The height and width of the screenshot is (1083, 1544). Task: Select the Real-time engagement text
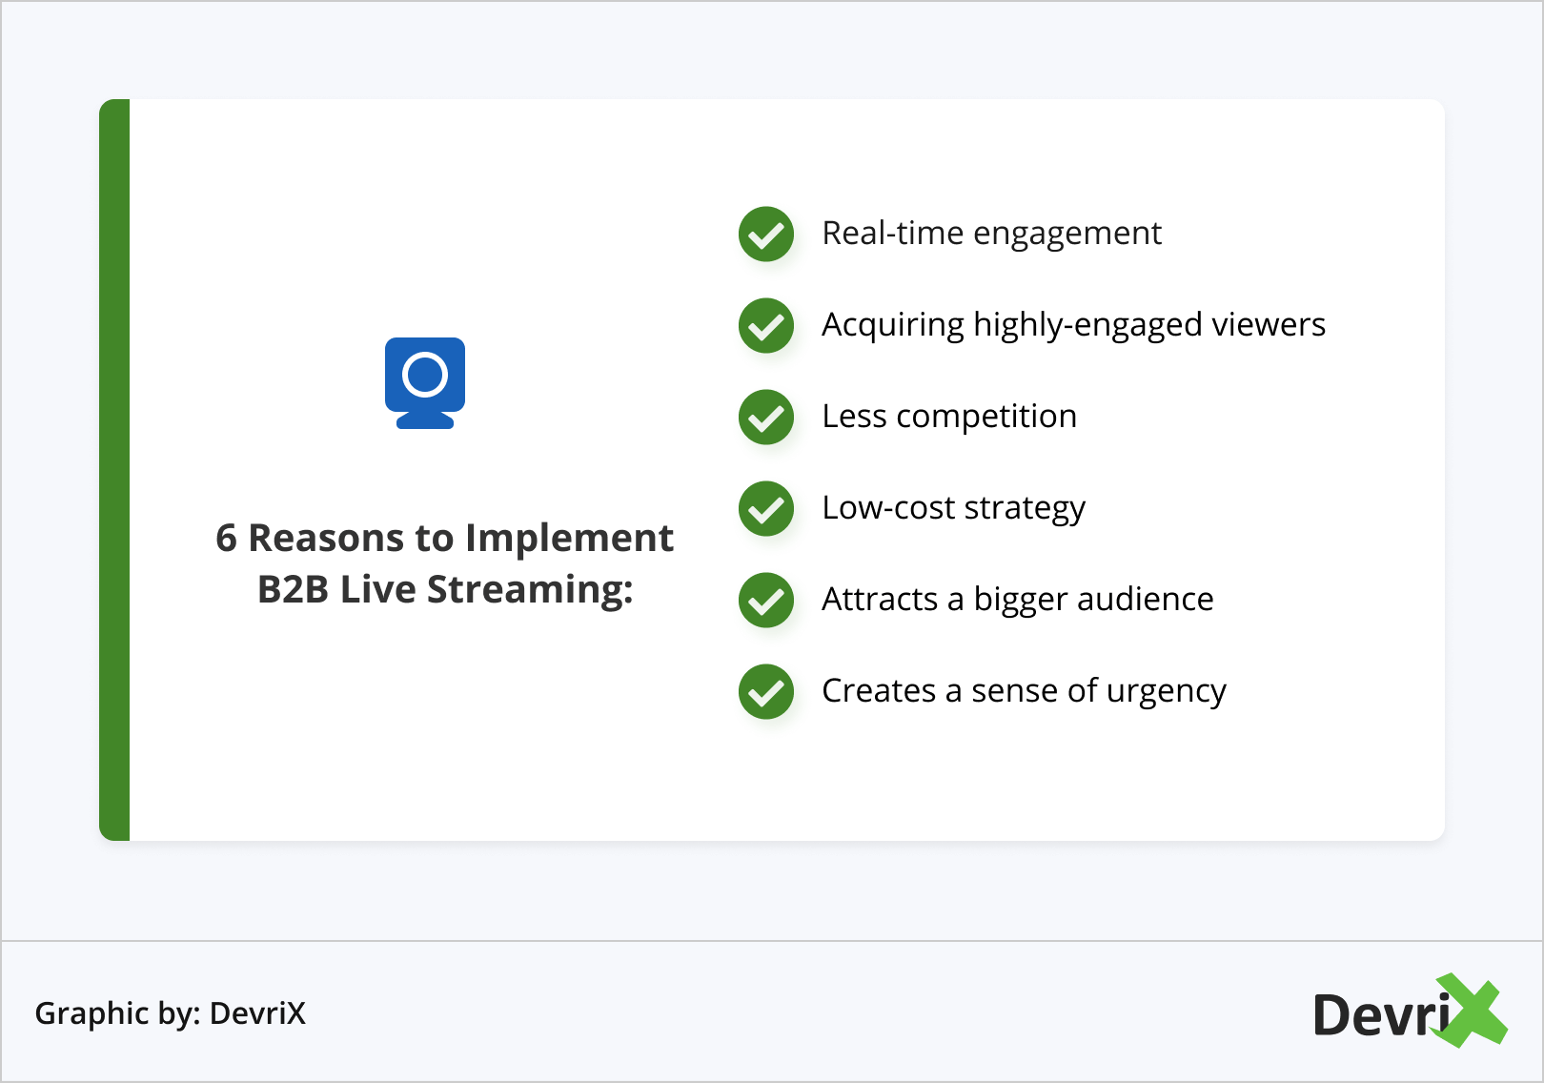point(991,234)
